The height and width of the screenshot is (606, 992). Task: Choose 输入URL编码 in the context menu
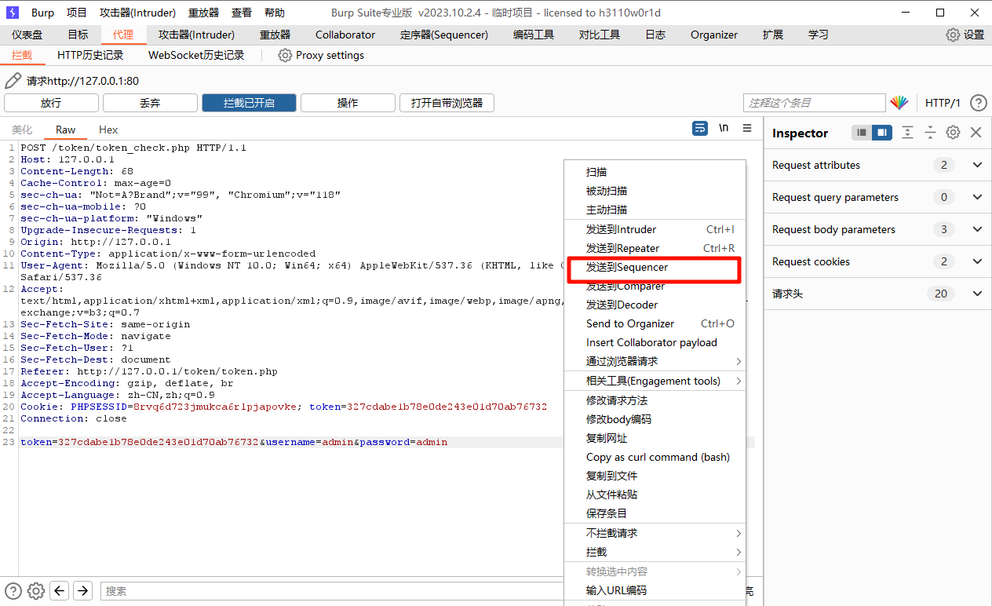(655, 590)
